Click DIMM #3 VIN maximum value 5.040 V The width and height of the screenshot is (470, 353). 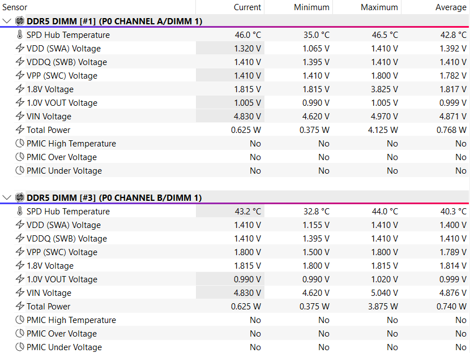pos(384,292)
